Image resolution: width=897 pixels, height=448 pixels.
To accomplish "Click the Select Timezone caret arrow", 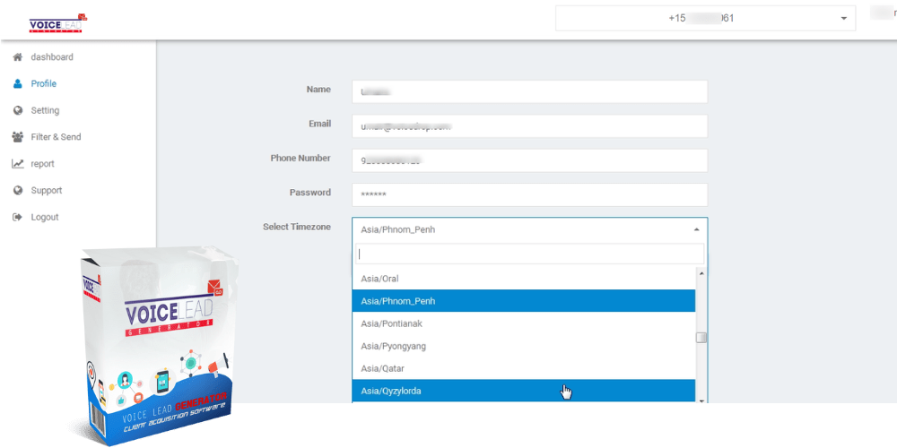I will [x=696, y=229].
